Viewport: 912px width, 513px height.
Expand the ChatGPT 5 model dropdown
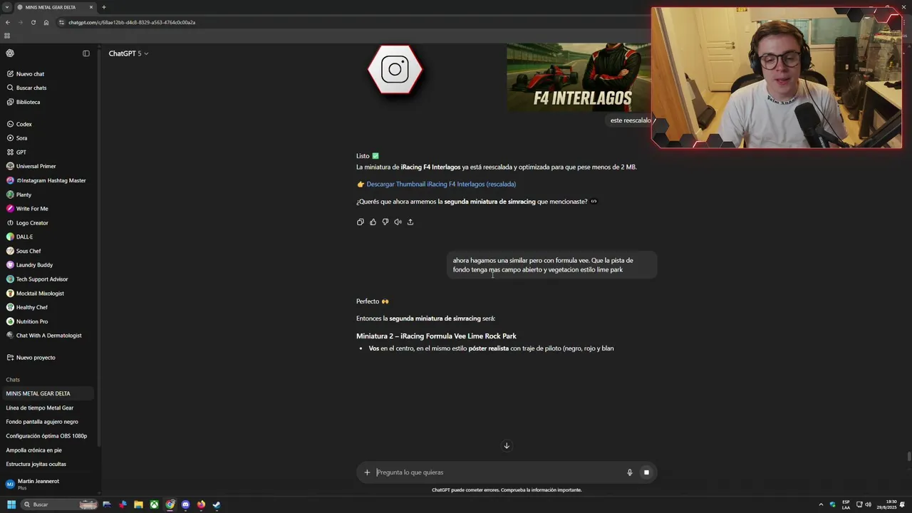128,53
